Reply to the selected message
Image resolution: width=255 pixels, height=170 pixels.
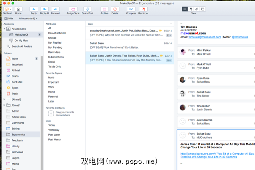(x=33, y=9)
